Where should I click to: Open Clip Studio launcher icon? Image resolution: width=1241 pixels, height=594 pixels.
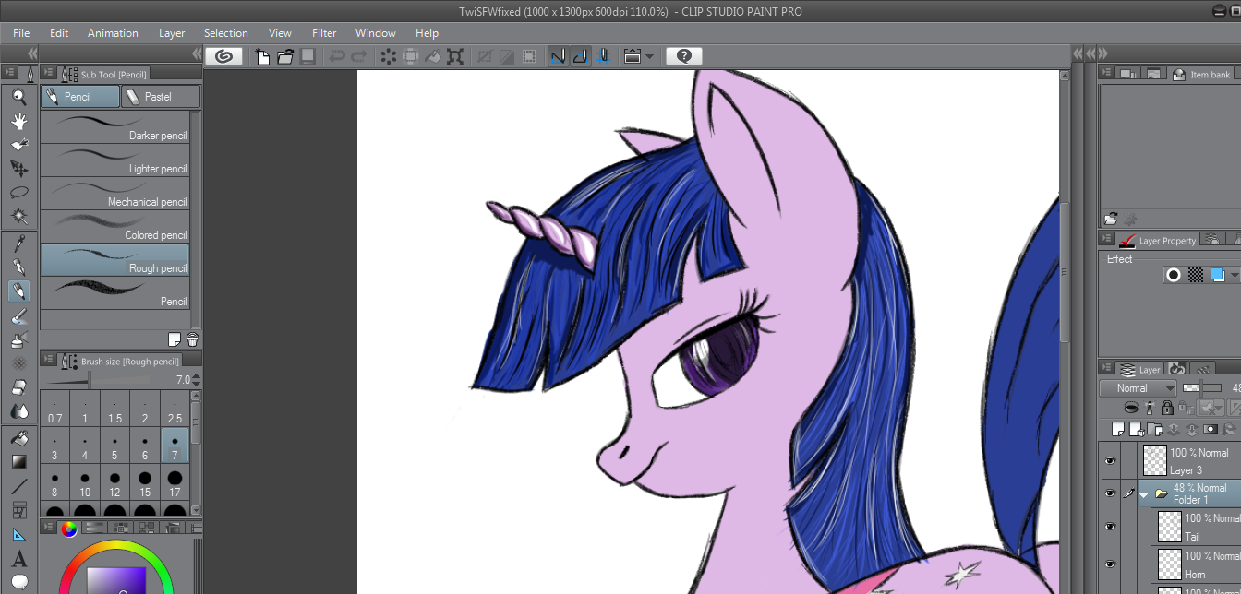point(223,56)
